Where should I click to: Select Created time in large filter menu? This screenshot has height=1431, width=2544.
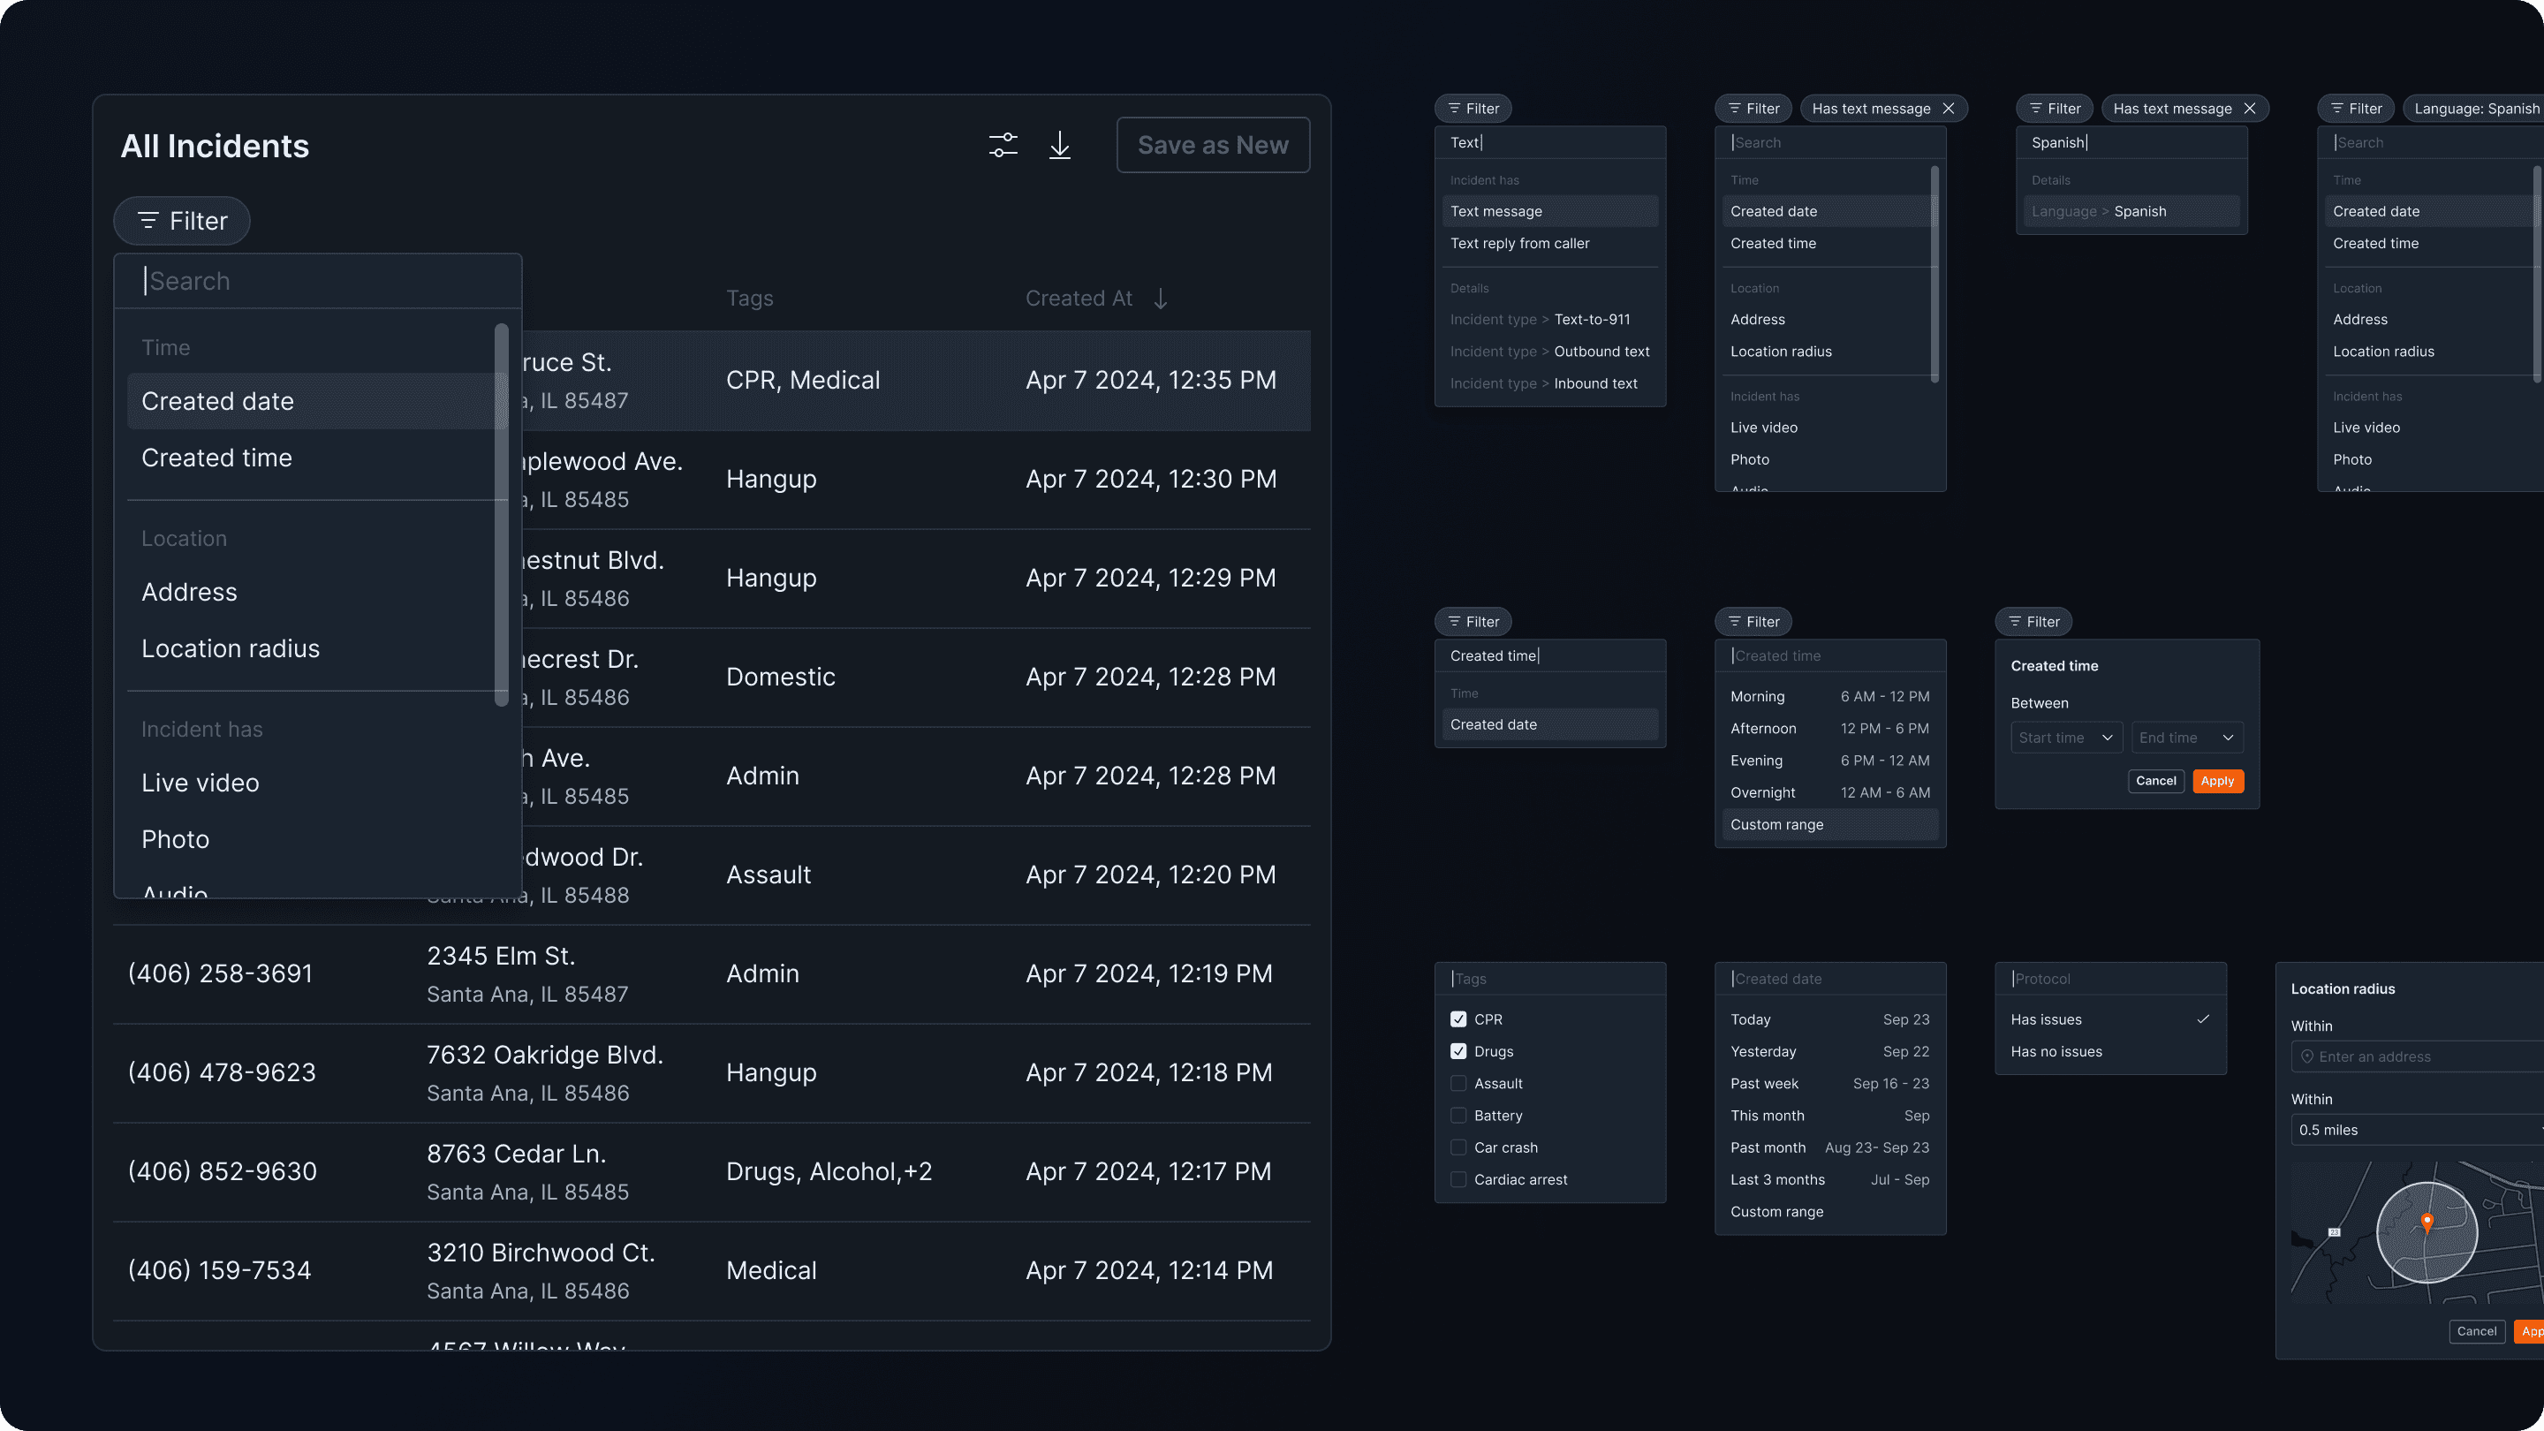pos(216,458)
